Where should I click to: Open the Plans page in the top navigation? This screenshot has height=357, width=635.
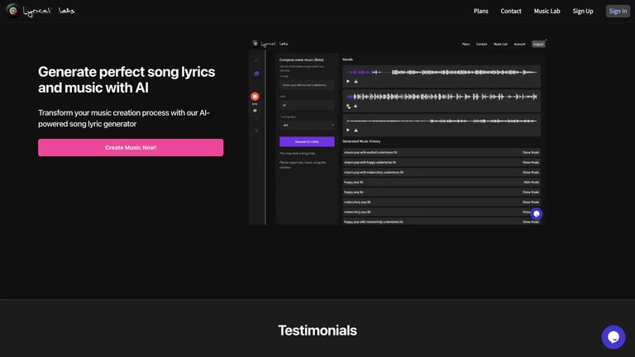pyautogui.click(x=480, y=11)
